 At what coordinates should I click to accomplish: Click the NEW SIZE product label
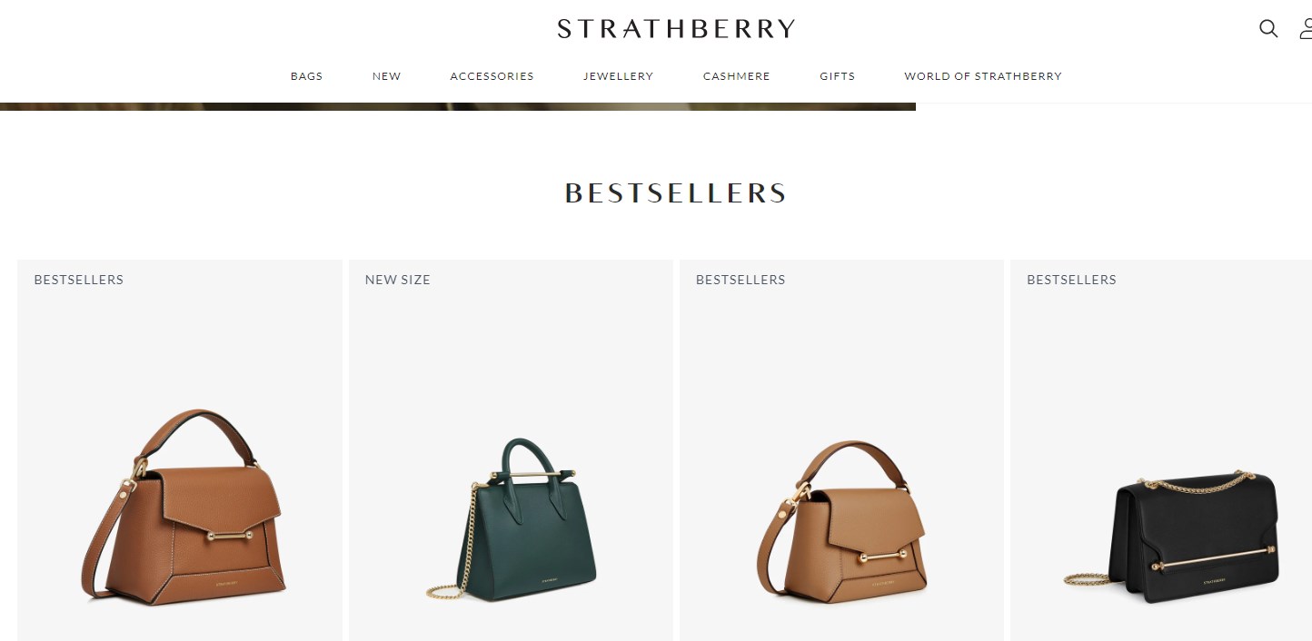[398, 280]
